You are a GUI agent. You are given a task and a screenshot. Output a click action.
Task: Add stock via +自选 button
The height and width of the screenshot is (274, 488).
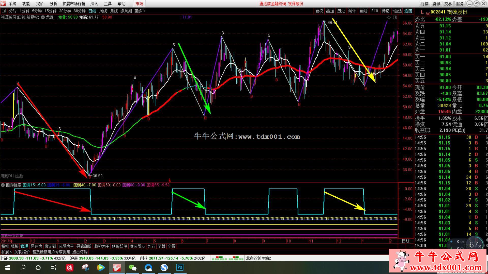(x=397, y=11)
